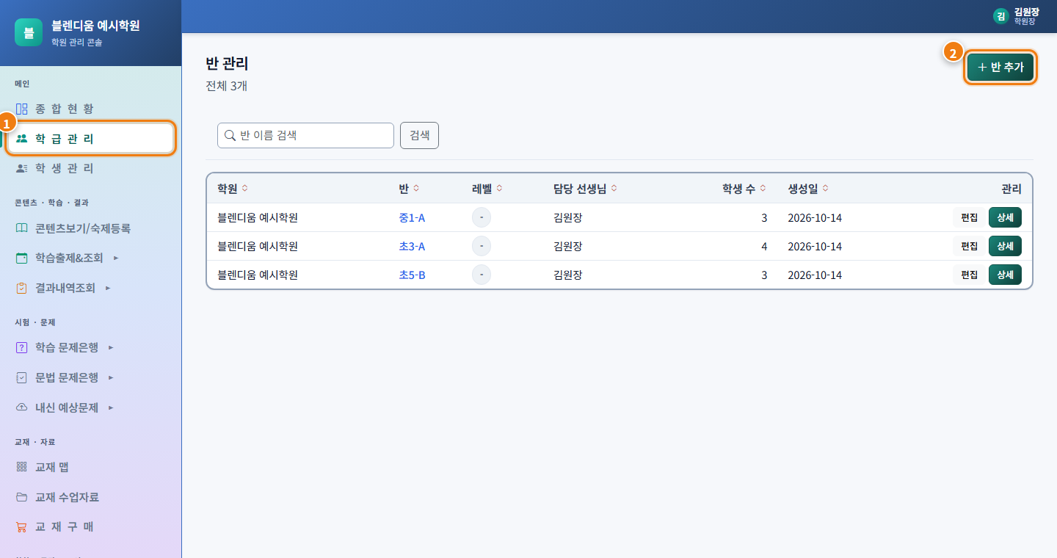This screenshot has height=558, width=1057.
Task: Expand the 내신 예상문제 submenu arrow
Action: (x=111, y=407)
